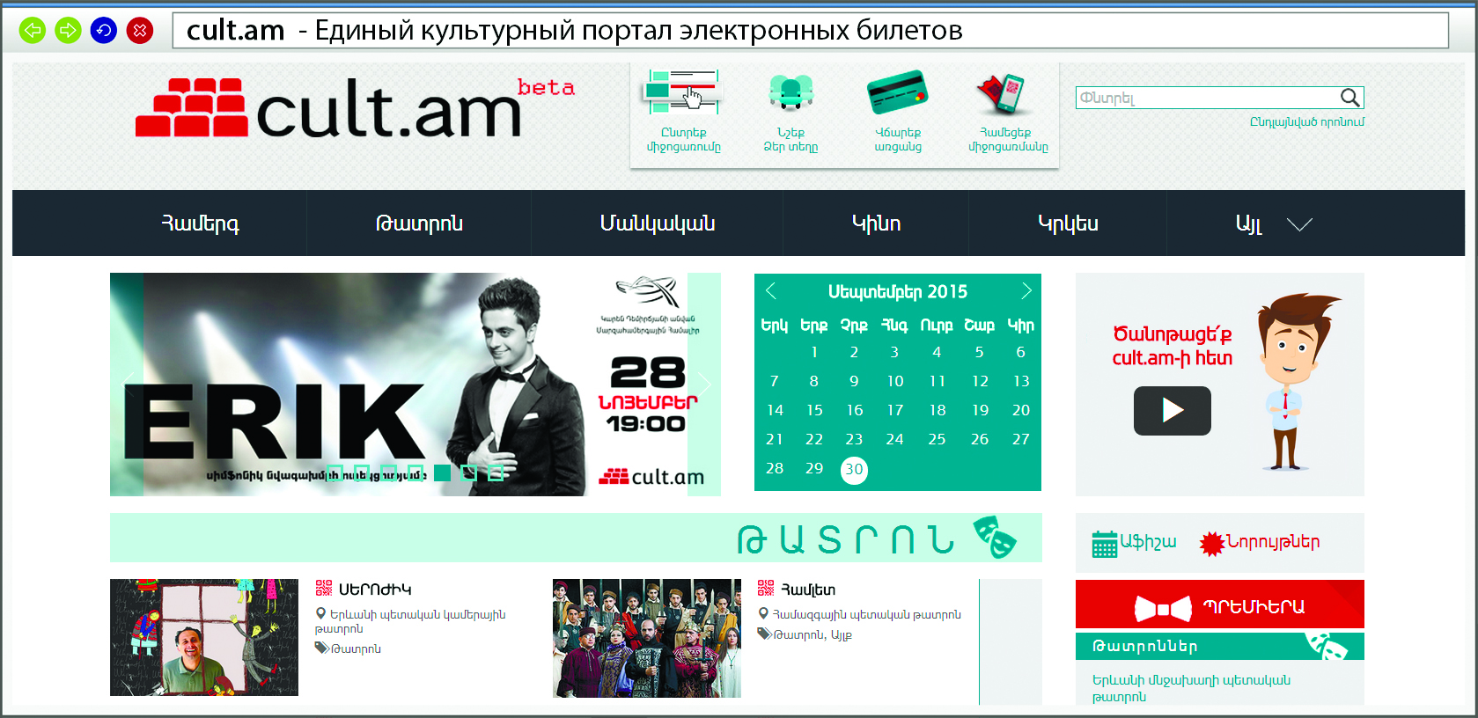Screen dimensions: 1478x718
Task: Click the browser address bar
Action: pyautogui.click(x=810, y=31)
